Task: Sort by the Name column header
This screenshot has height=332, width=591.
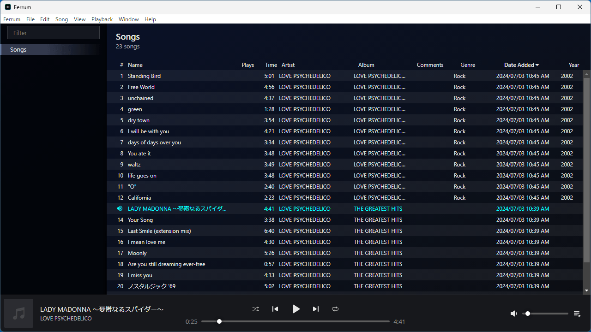Action: coord(135,65)
